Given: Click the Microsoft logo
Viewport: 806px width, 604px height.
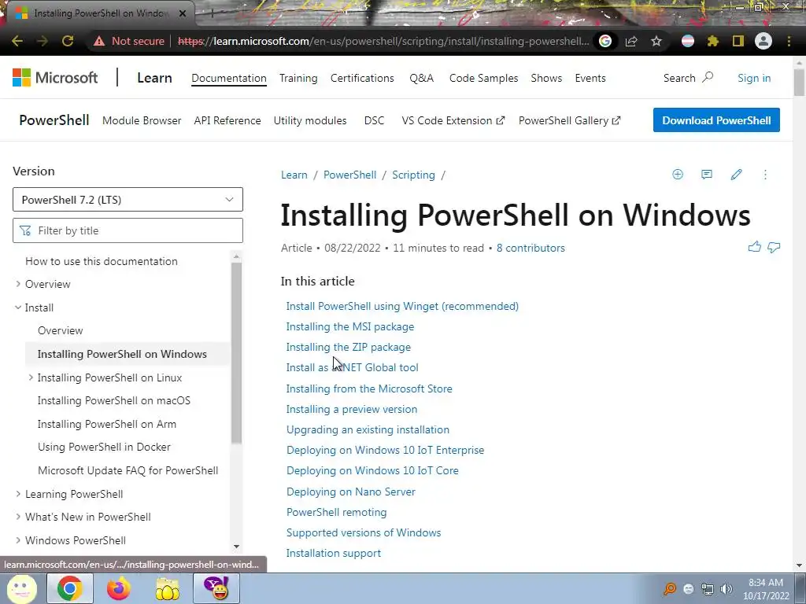Looking at the screenshot, I should tap(55, 78).
